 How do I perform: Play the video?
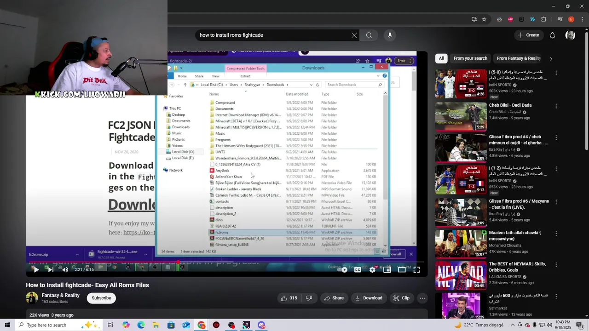tap(36, 270)
